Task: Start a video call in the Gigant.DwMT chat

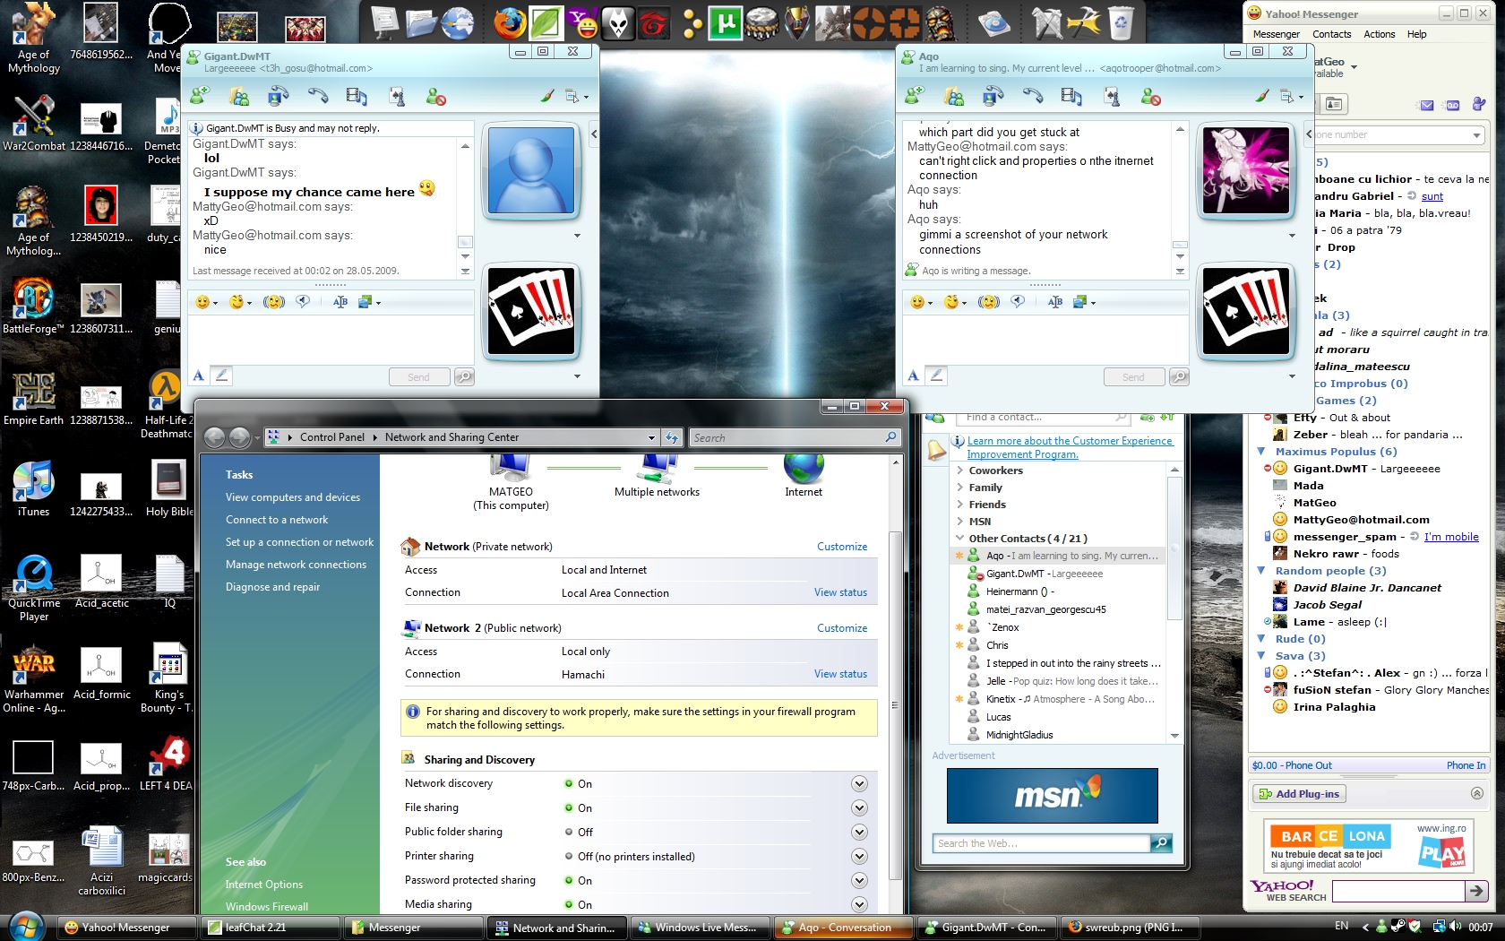Action: click(x=279, y=95)
